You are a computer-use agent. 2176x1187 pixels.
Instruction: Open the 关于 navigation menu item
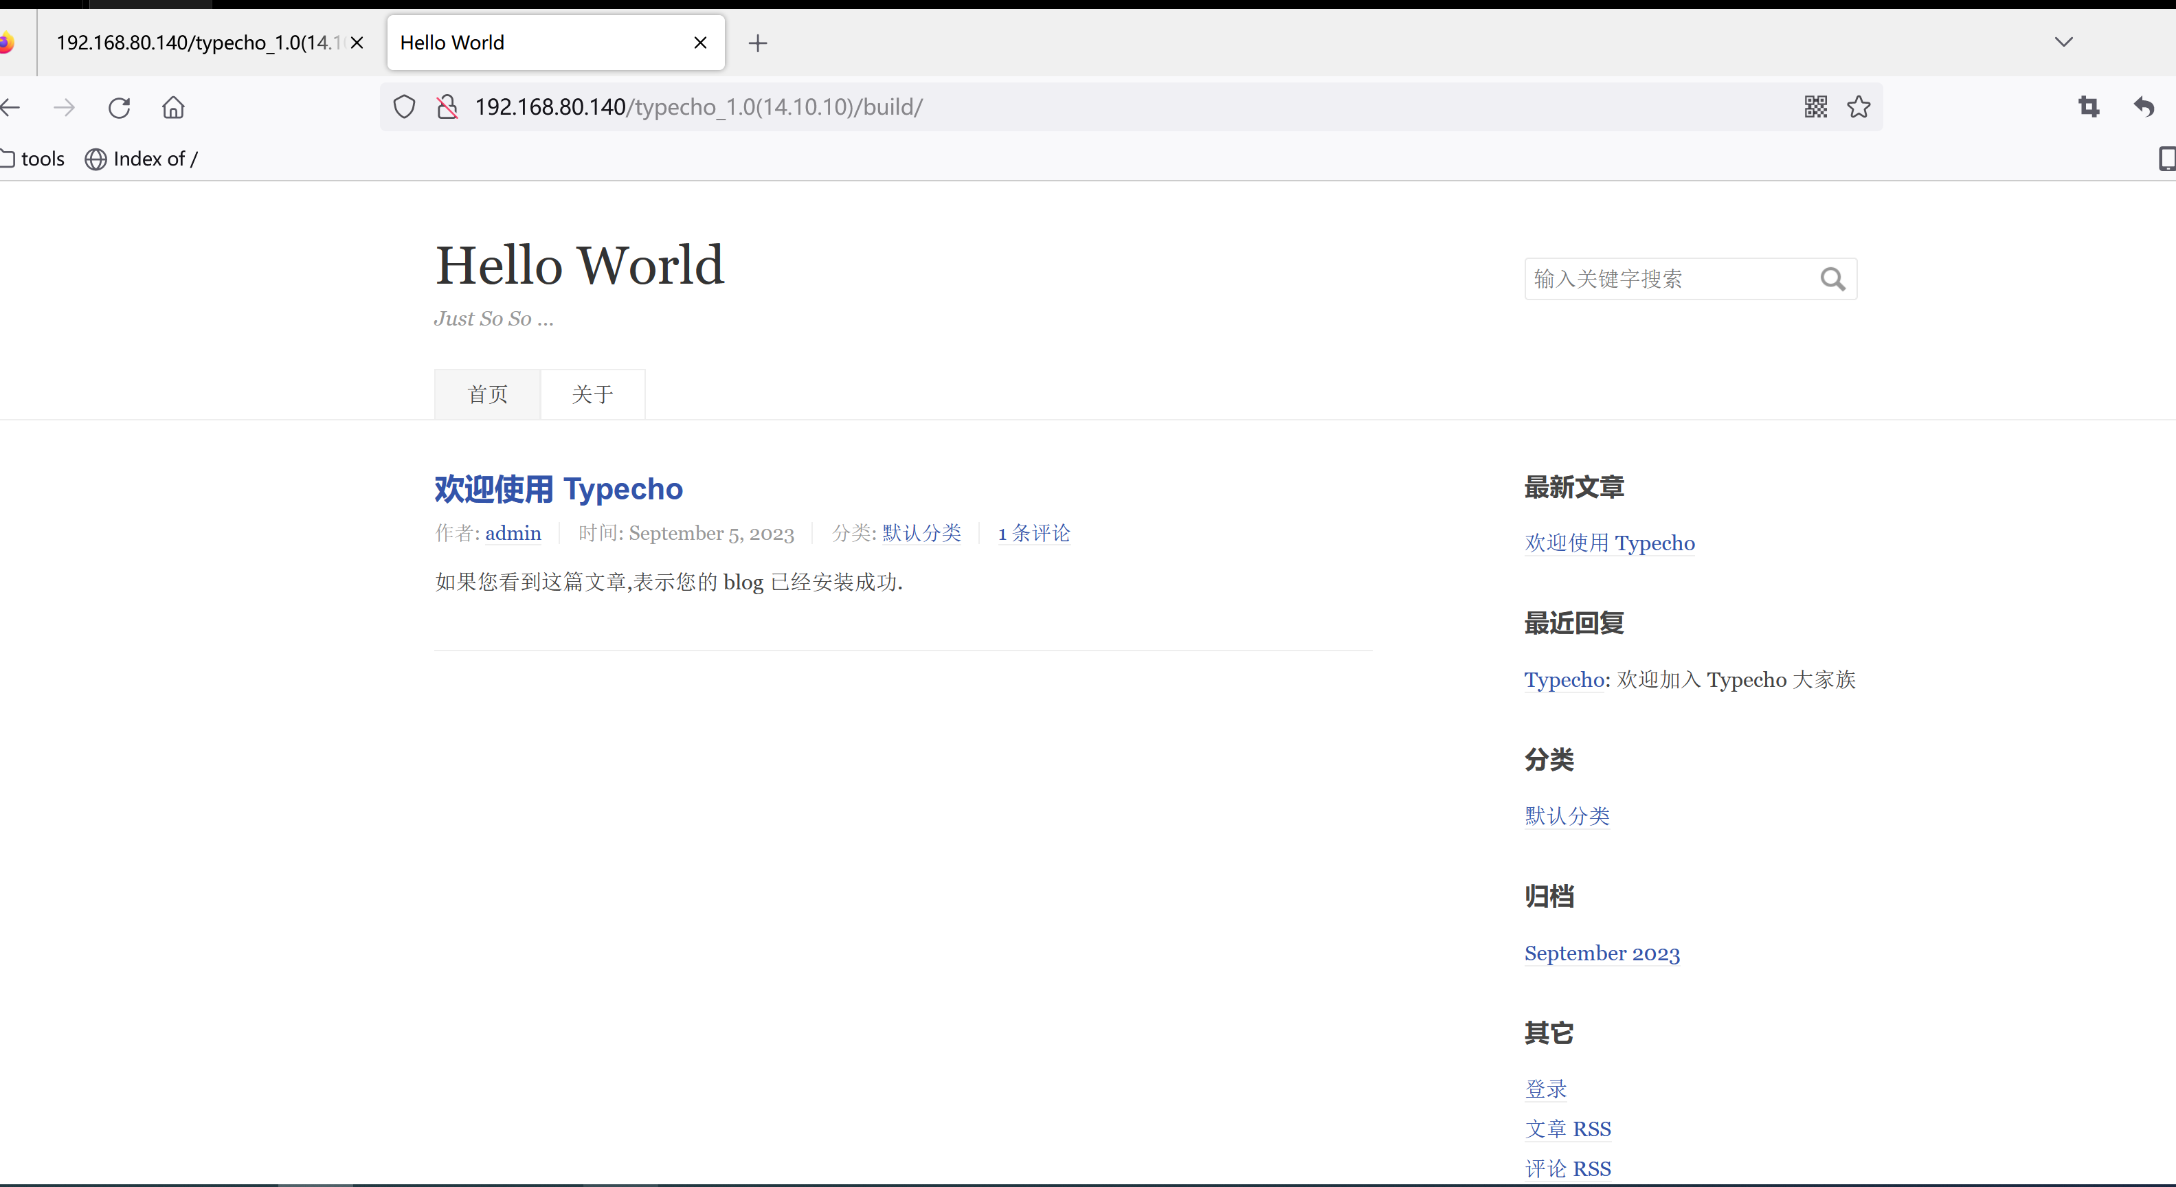592,394
